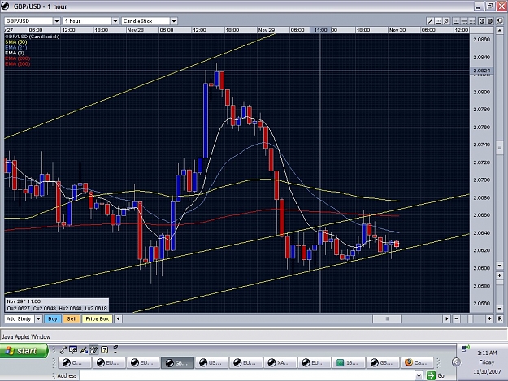Click the highlighted quick launch icon next to help
The image size is (508, 381).
click(x=94, y=350)
